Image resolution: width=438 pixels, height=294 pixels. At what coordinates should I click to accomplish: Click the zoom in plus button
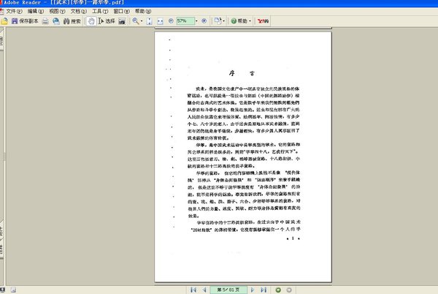(x=204, y=21)
